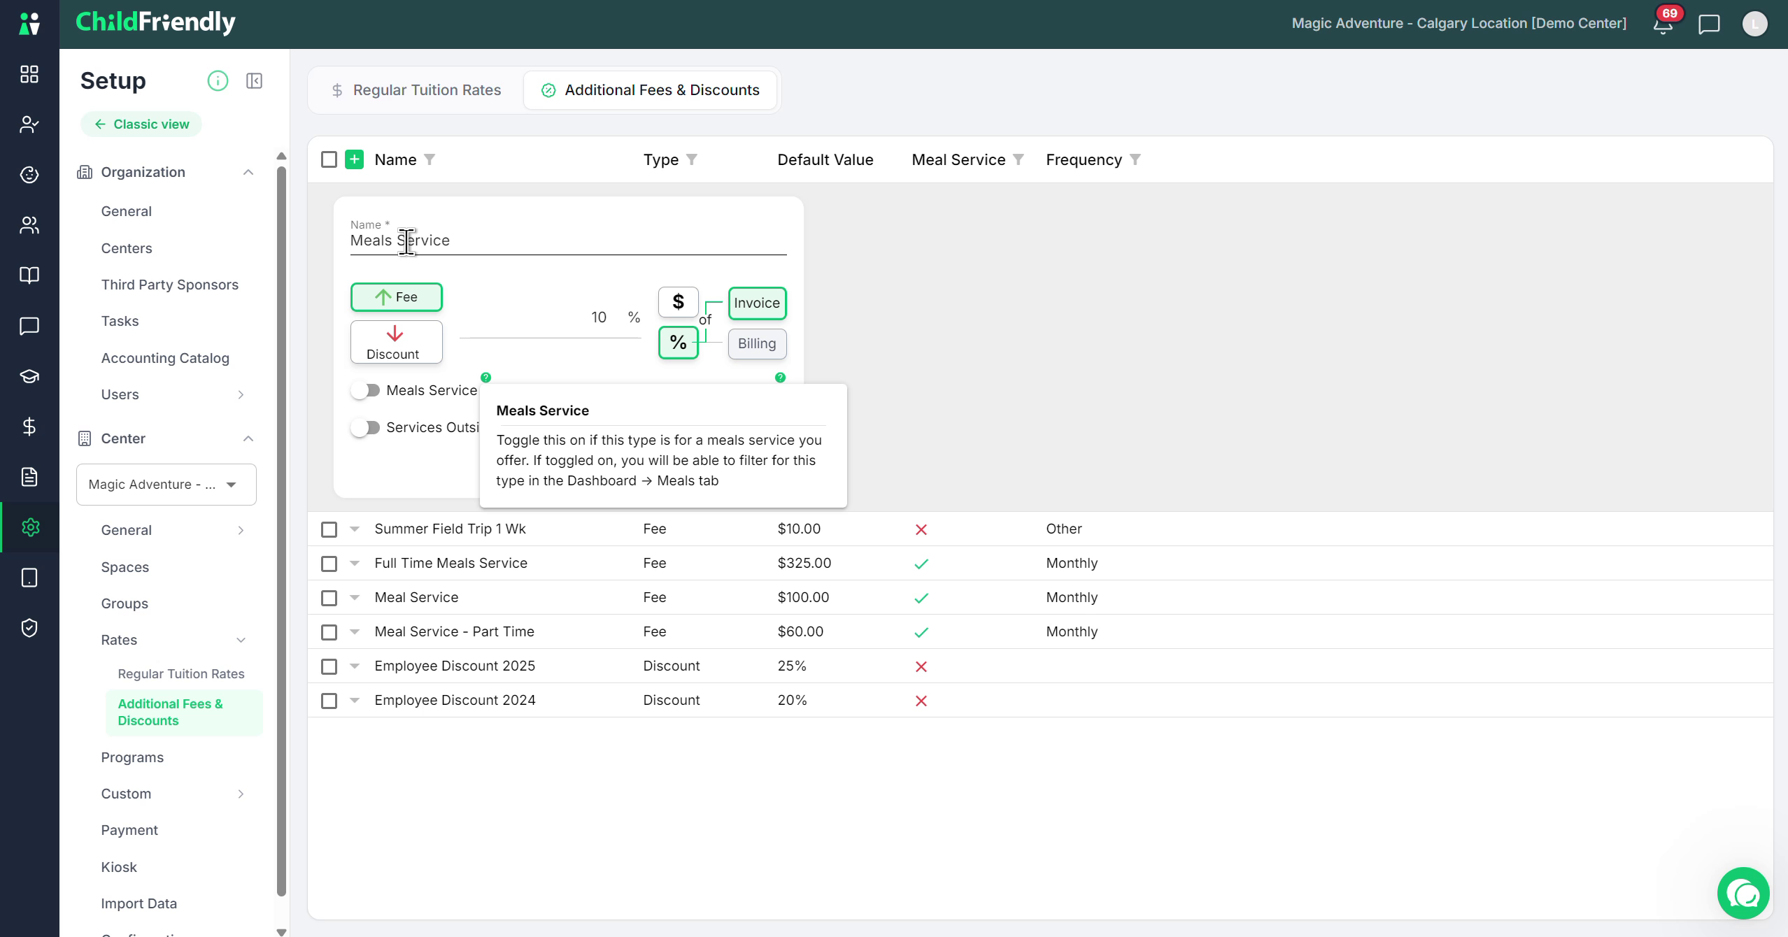
Task: Enable the Services Outside toggle
Action: [x=365, y=427]
